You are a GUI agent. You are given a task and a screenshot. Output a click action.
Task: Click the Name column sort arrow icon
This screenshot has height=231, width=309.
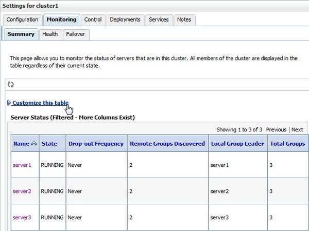[x=34, y=144]
